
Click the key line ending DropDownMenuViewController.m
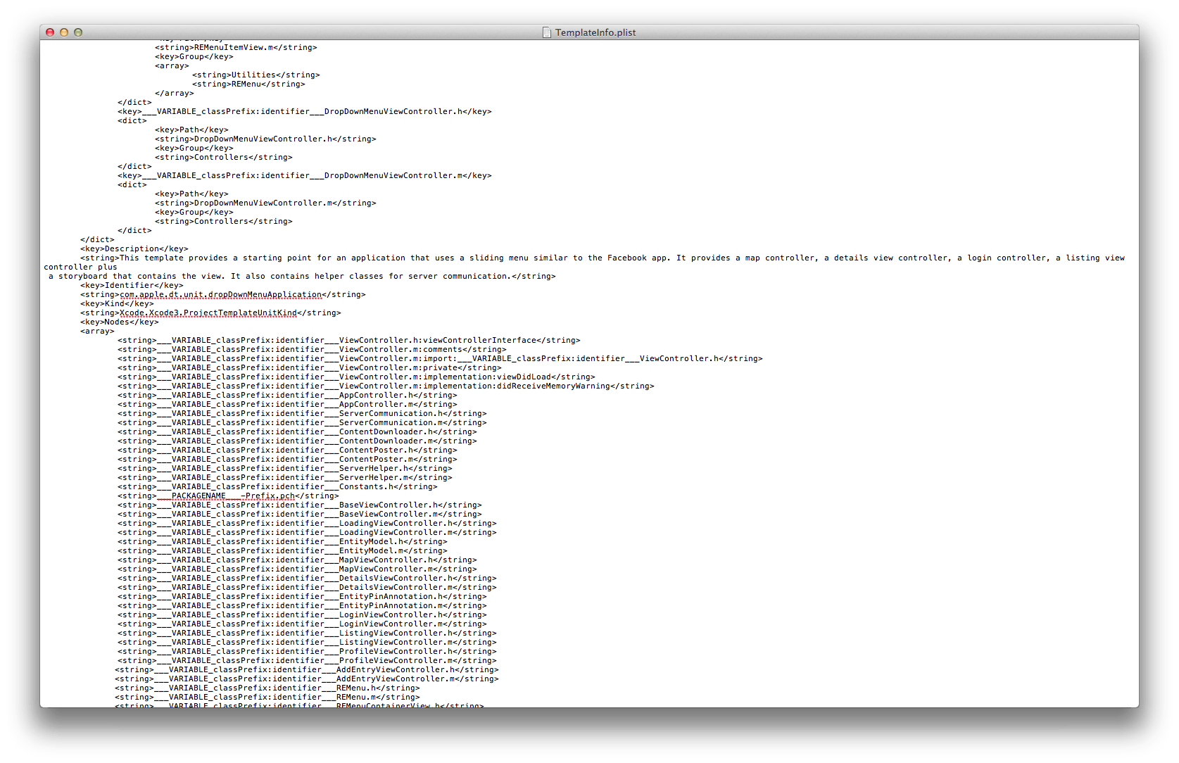click(304, 175)
